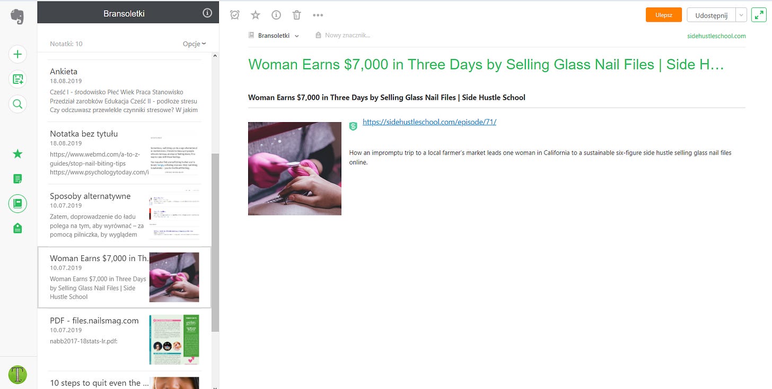Screen dimensions: 772x389
Task: Click nabb2017-18stats-lr.pdf text
Action: [84, 341]
